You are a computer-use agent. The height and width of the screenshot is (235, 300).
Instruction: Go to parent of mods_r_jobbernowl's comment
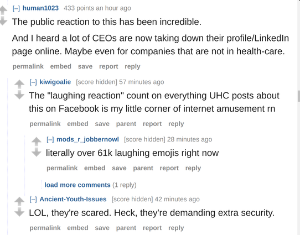coord(143,168)
